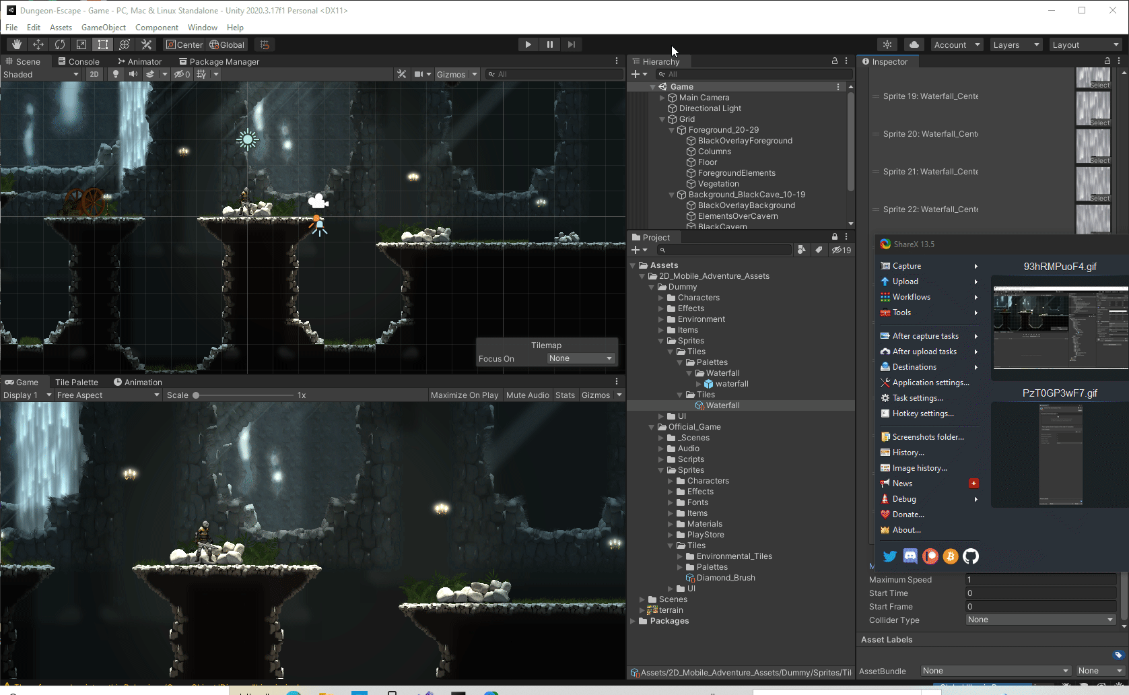
Task: Toggle pivot Center handle position
Action: (x=184, y=44)
